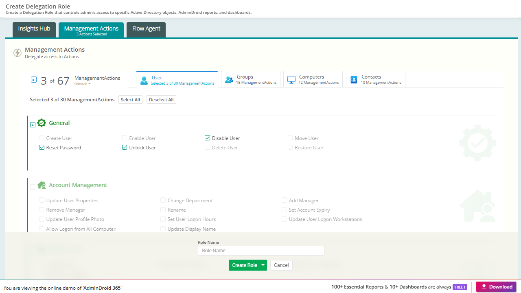Open the Flow Agent tab
Image resolution: width=521 pixels, height=293 pixels.
(x=146, y=30)
